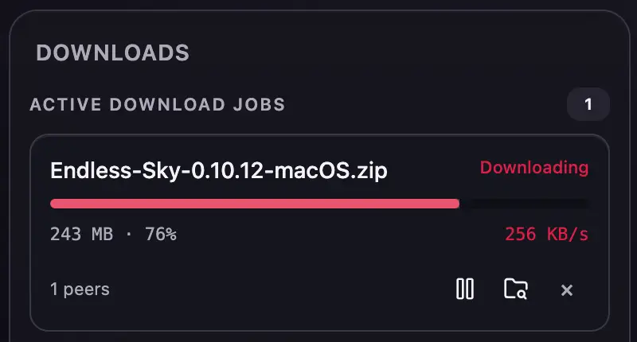The image size is (637, 342).
Task: Click the 1 peers label
Action: [80, 290]
